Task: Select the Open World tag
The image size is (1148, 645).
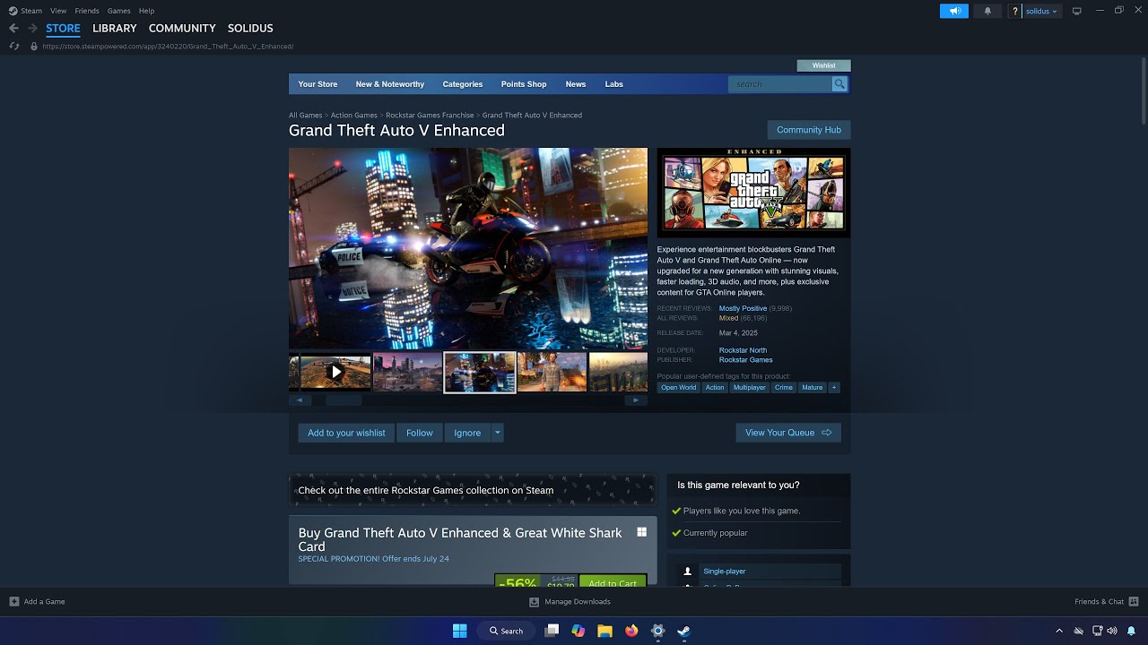Action: click(678, 388)
